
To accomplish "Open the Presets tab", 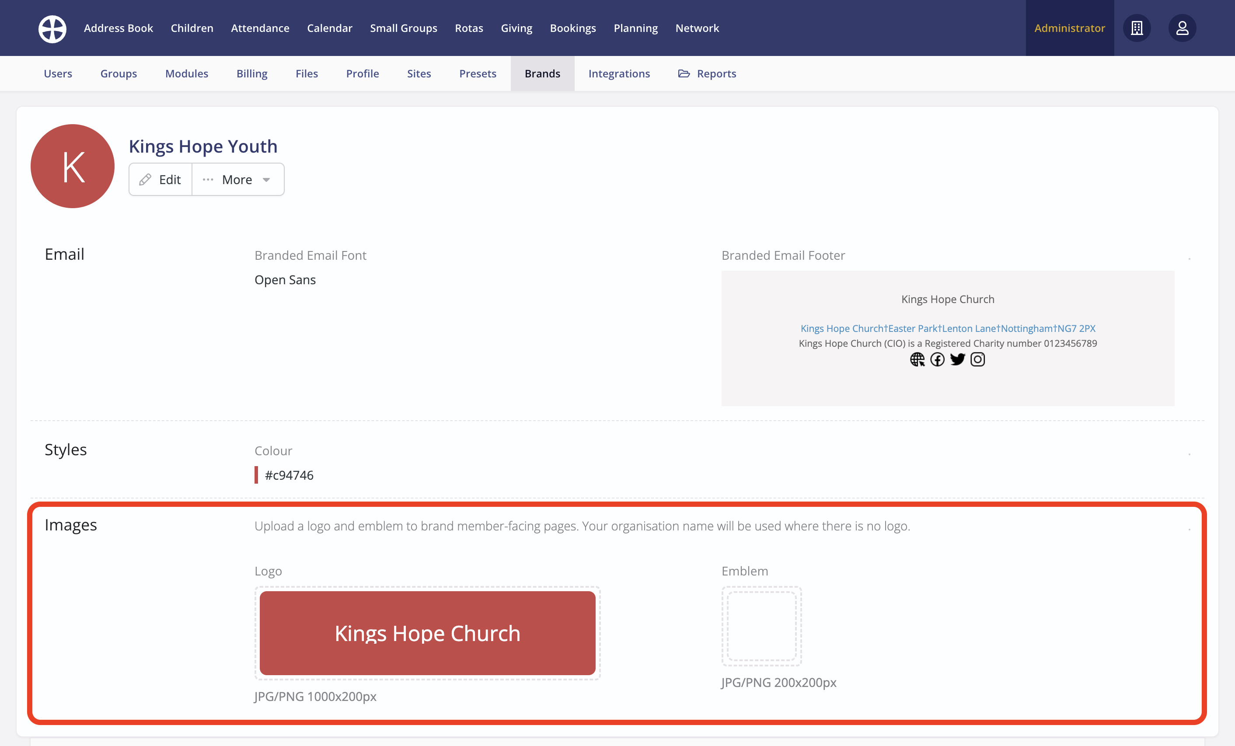I will click(477, 73).
